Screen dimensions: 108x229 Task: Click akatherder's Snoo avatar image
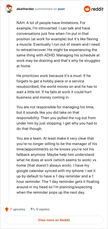pyautogui.click(x=9, y=9)
